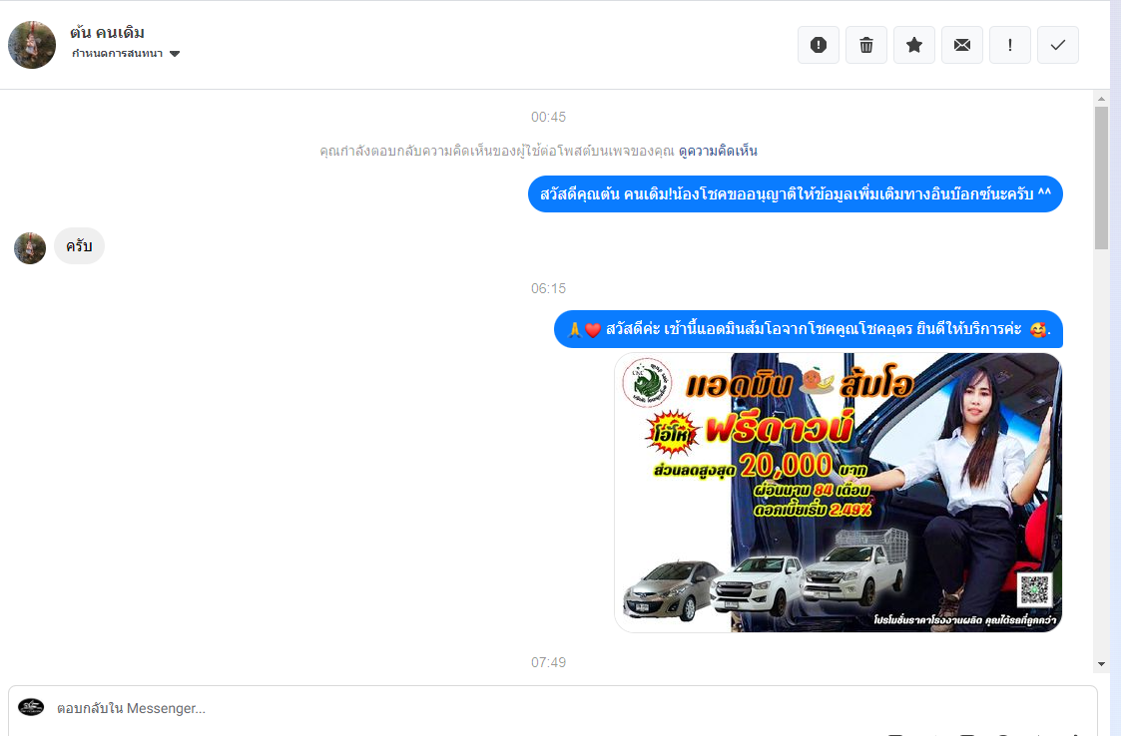Image resolution: width=1121 pixels, height=736 pixels.
Task: Open the กำหนดการสนทนา dropdown
Action: (x=126, y=54)
